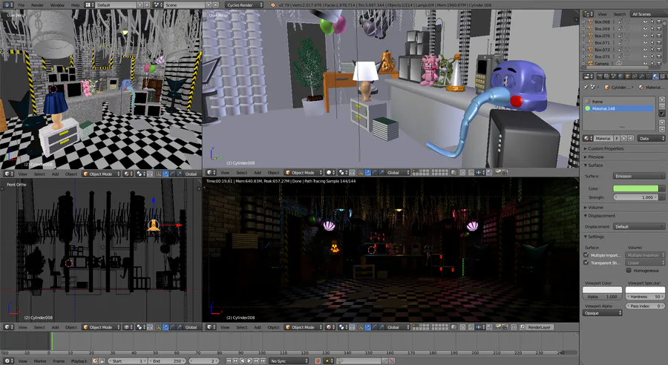Open the Render menu in the top bar
This screenshot has width=668, height=365.
38,5
